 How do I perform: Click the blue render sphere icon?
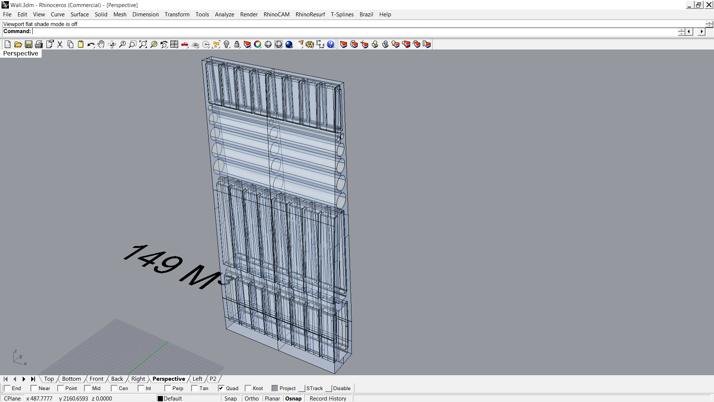289,45
